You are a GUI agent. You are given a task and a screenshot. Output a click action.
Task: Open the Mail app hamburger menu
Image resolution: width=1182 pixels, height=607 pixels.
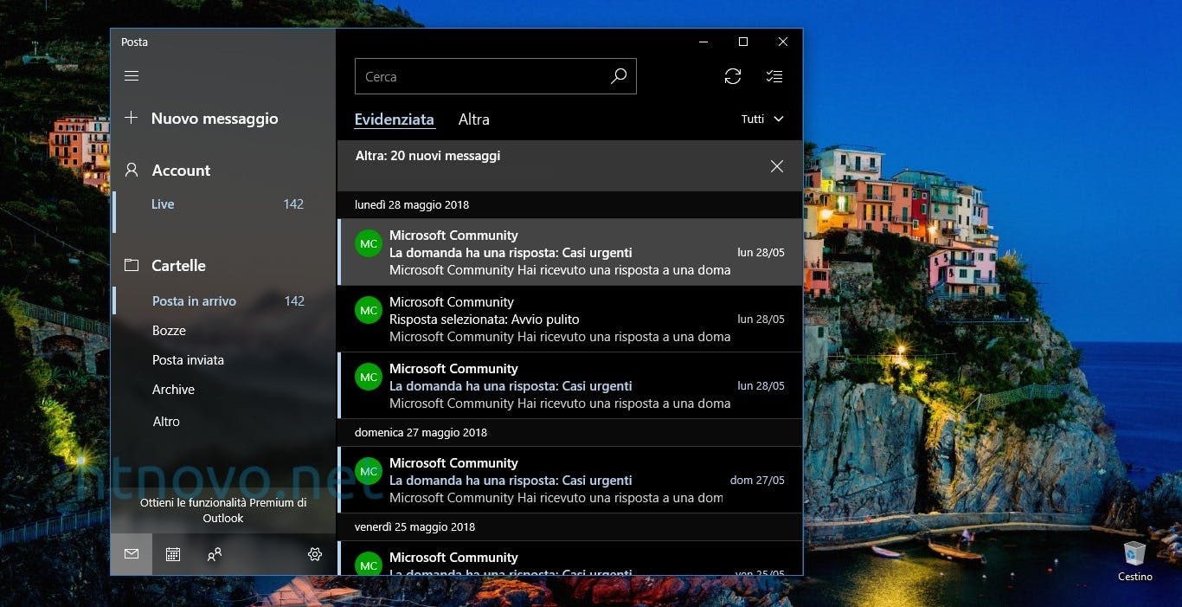(x=132, y=76)
